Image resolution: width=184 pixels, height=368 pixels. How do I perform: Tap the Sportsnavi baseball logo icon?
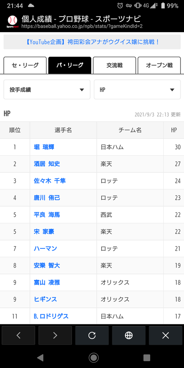[x=12, y=21]
